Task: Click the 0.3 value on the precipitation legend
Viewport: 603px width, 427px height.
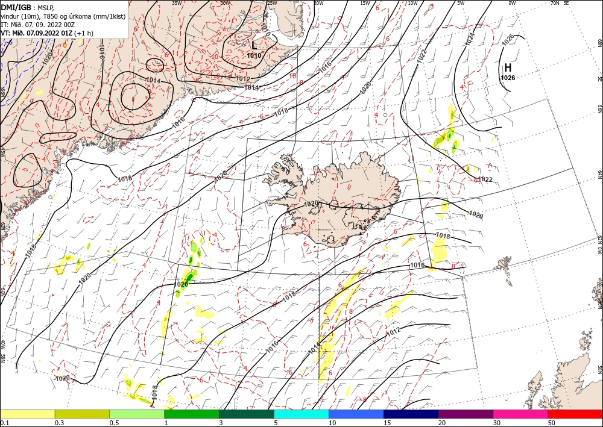Action: pos(59,423)
